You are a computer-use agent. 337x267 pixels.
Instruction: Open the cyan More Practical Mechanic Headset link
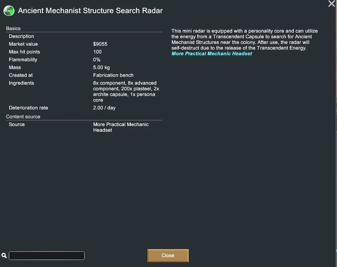pyautogui.click(x=212, y=53)
